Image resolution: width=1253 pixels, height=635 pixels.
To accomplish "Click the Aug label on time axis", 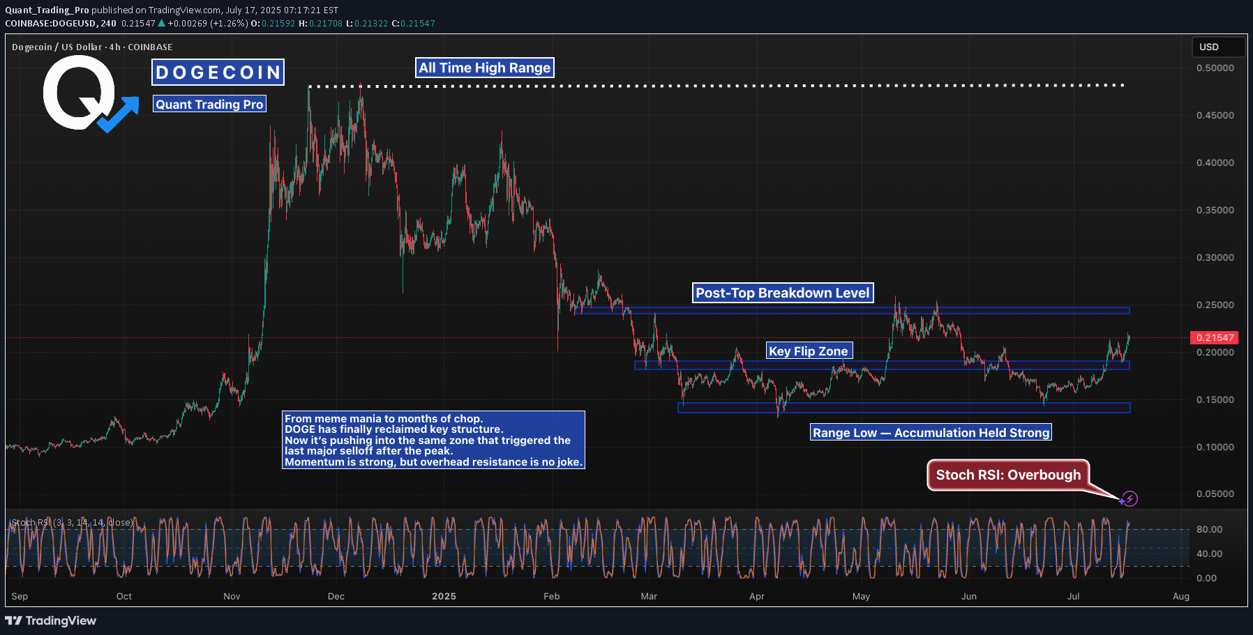I will pos(1181,596).
